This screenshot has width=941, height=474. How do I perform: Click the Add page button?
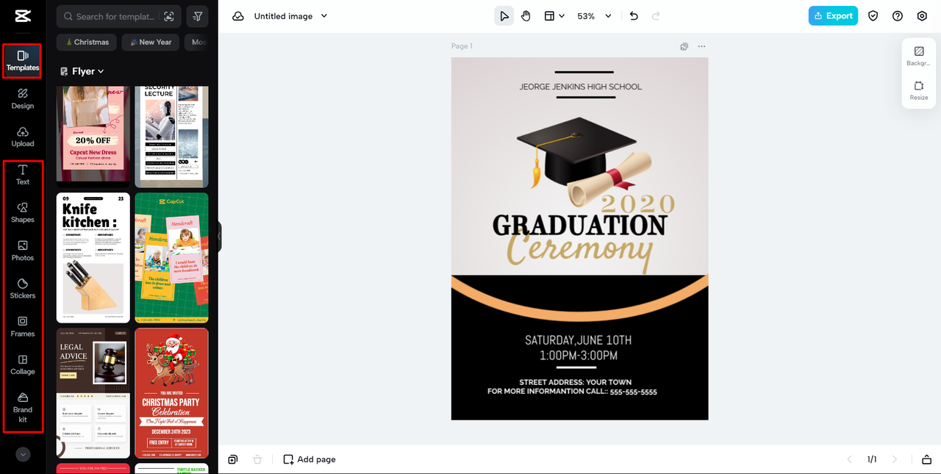pyautogui.click(x=310, y=459)
